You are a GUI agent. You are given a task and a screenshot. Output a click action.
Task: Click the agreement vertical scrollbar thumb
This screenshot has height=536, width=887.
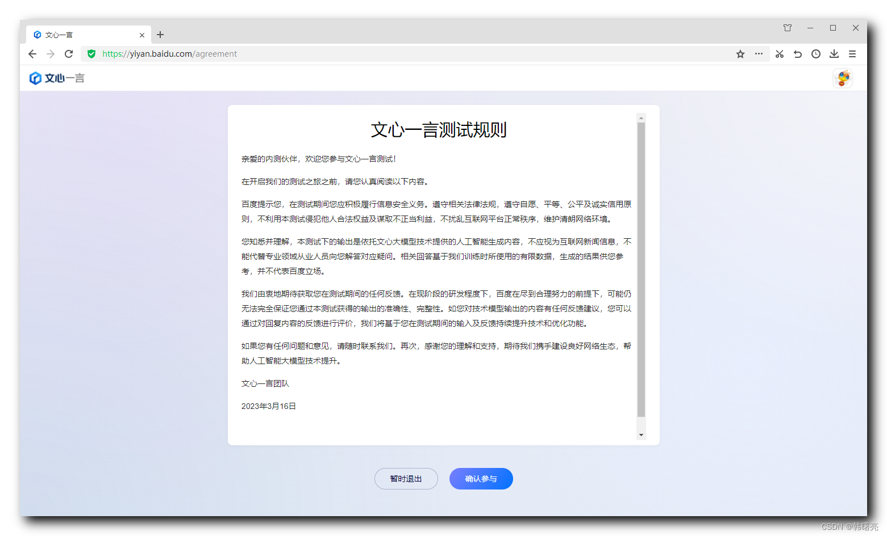[641, 269]
